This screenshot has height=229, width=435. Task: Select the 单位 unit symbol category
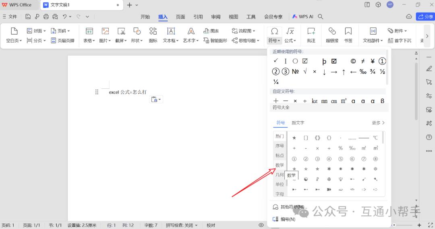(x=280, y=184)
